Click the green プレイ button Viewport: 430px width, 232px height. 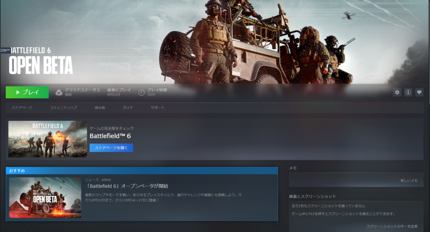point(27,92)
